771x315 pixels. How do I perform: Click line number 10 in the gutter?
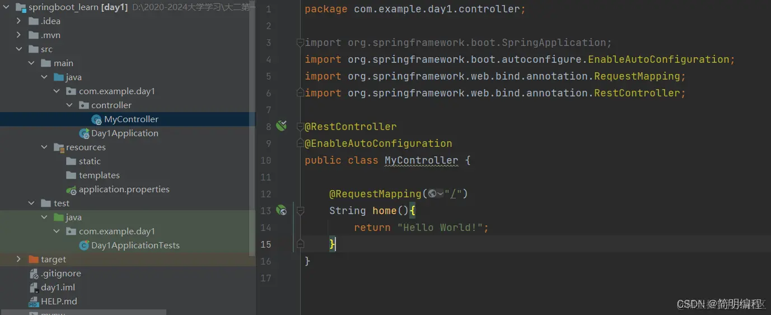265,160
